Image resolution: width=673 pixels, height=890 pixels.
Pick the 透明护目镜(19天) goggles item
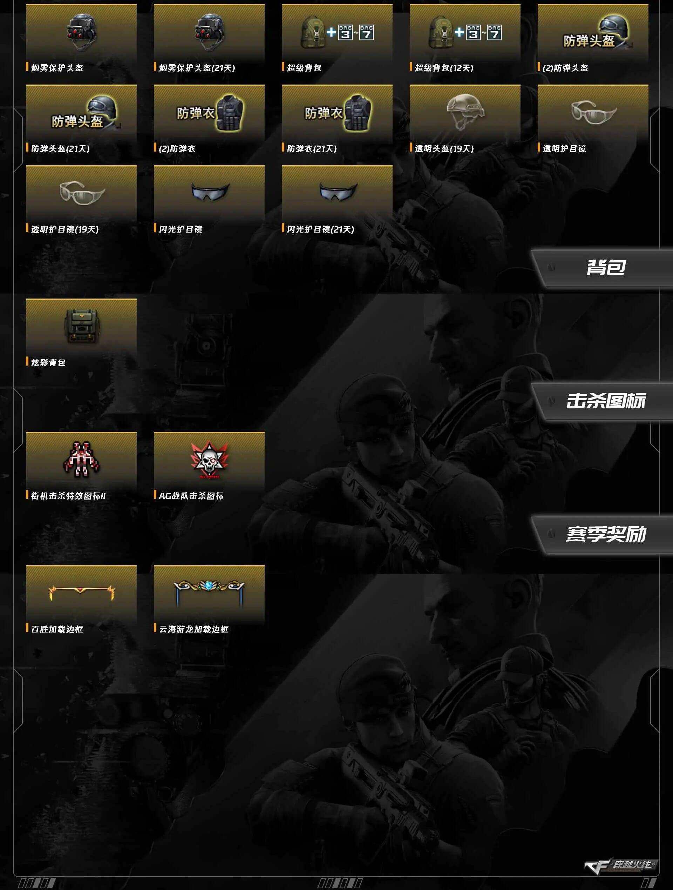pyautogui.click(x=81, y=200)
